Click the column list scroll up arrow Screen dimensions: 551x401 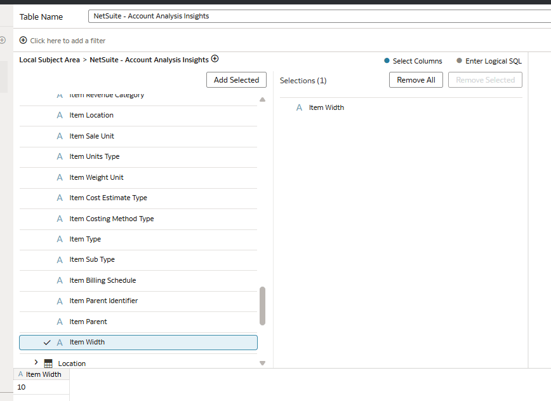pos(263,100)
